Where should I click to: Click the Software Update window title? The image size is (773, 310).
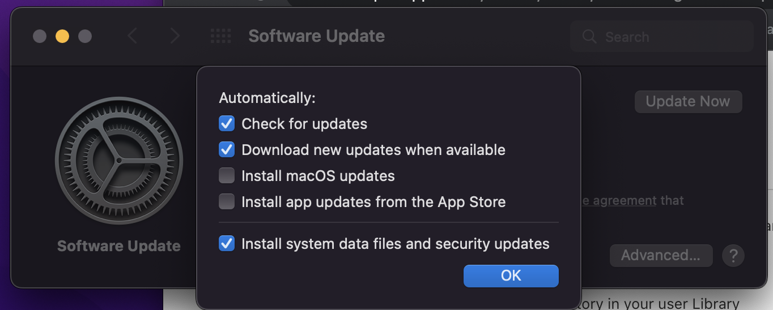coord(316,36)
